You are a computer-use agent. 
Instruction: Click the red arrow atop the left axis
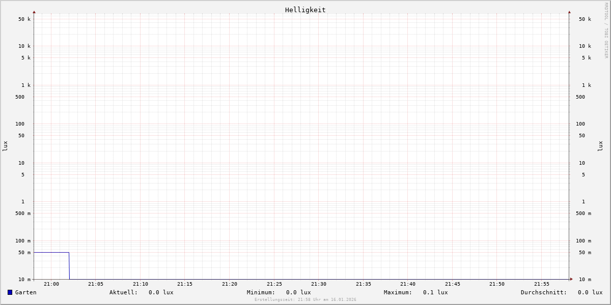(x=34, y=12)
